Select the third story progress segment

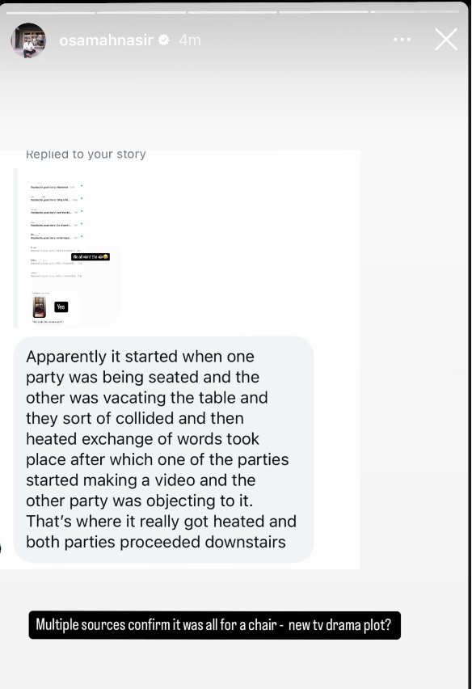point(232,12)
